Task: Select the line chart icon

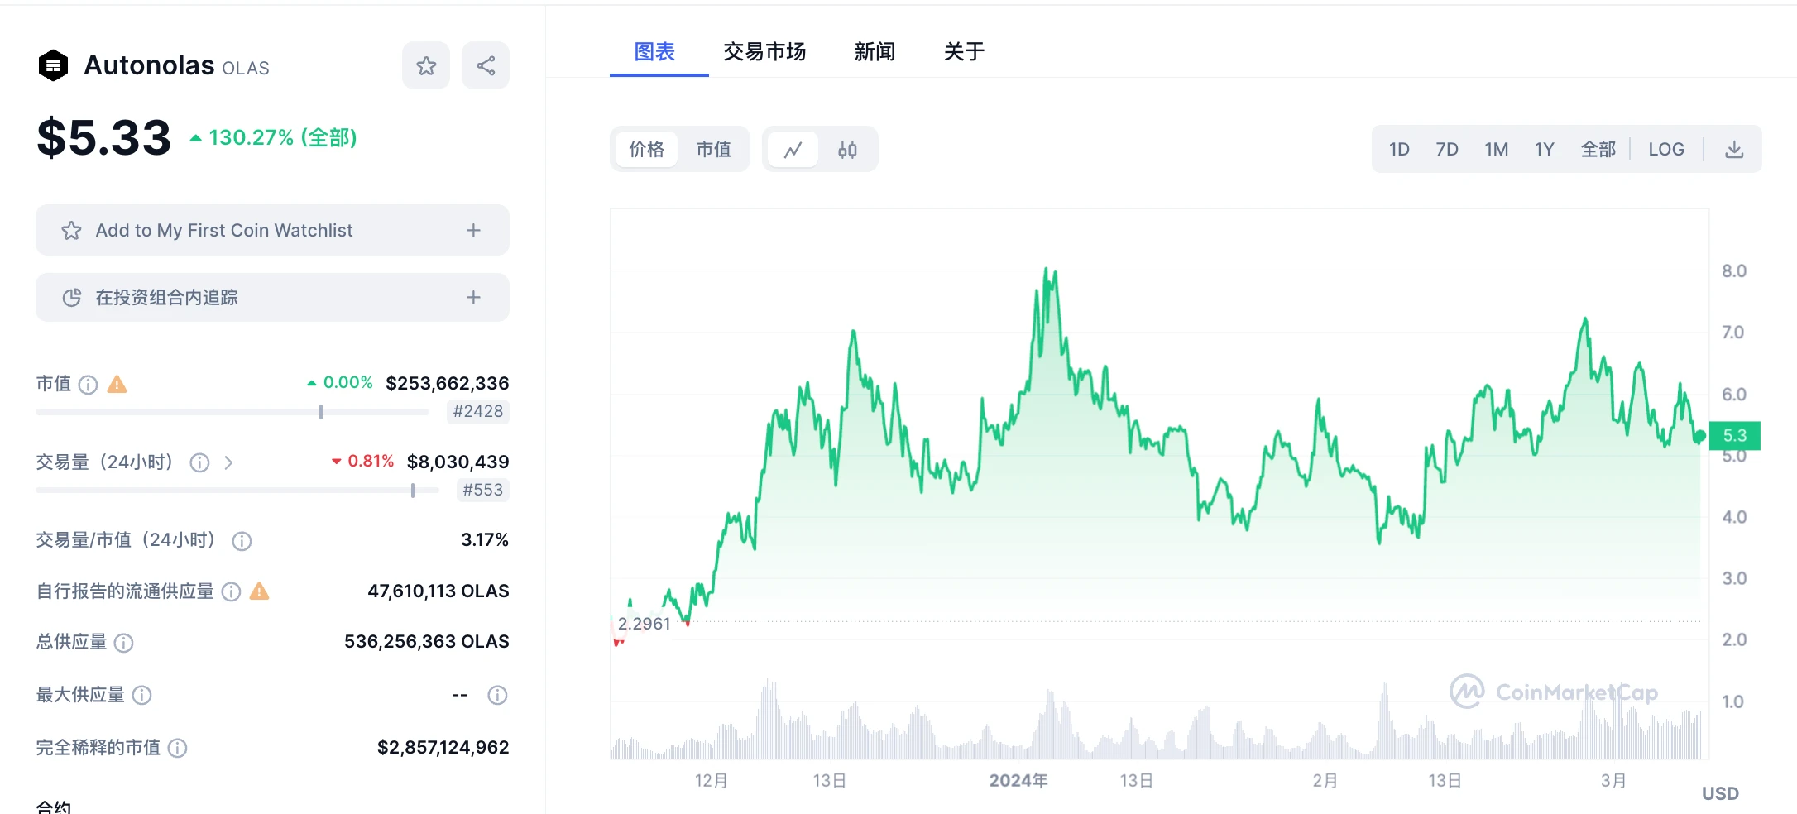Action: click(x=793, y=150)
